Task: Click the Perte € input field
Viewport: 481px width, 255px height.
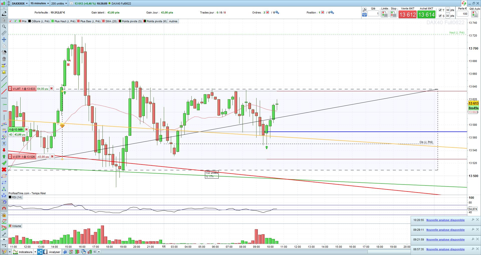Action: [x=462, y=14]
